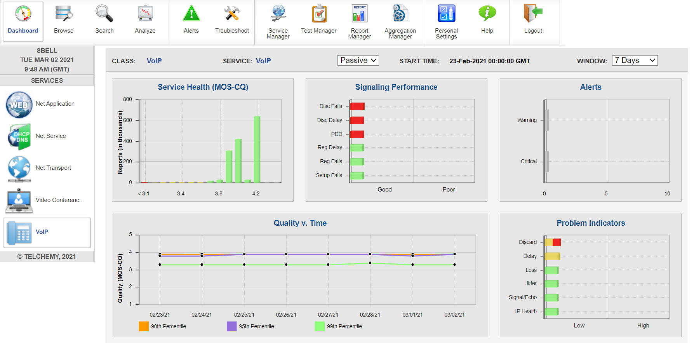This screenshot has height=343, width=694.
Task: Click the Logout door icon
Action: point(533,14)
